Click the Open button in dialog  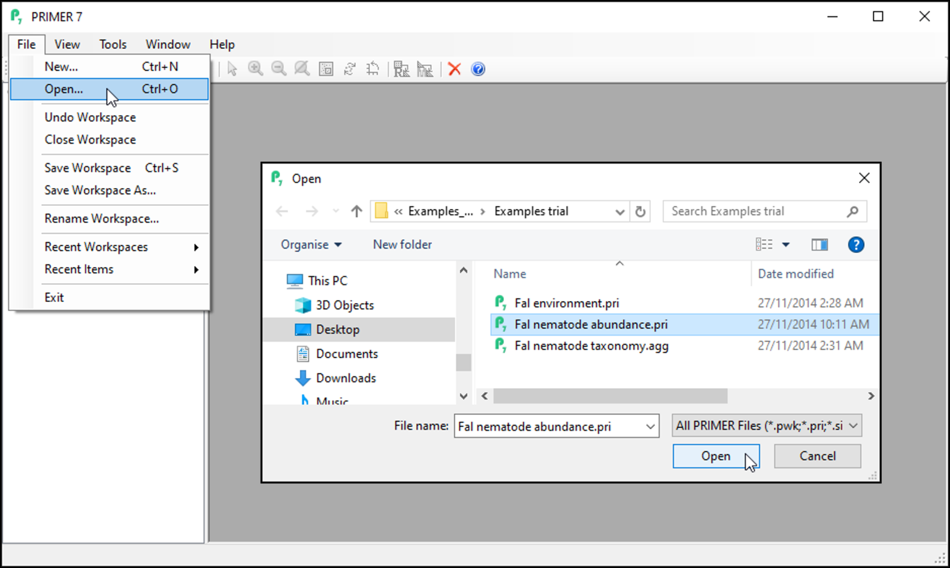click(x=716, y=456)
